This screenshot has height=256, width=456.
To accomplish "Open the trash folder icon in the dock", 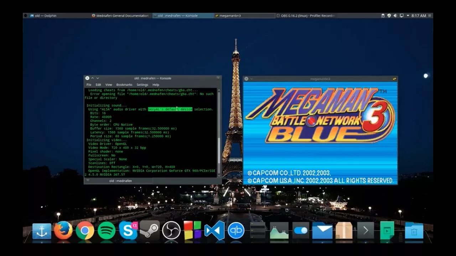I will [413, 231].
